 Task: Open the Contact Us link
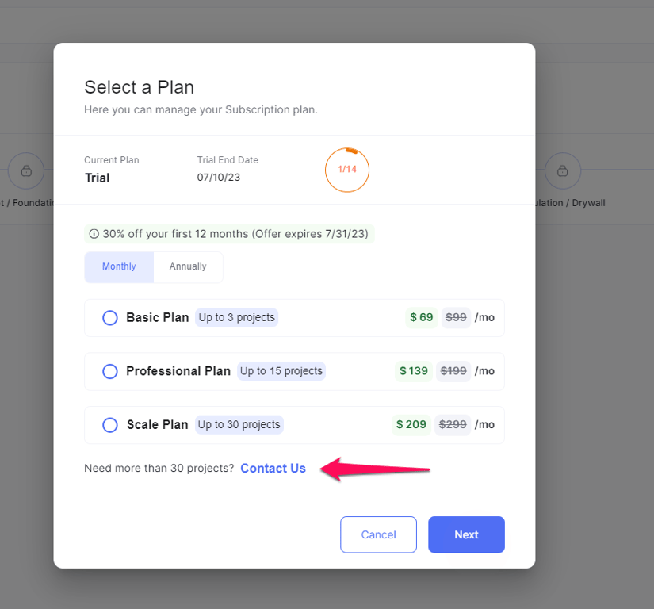(273, 469)
